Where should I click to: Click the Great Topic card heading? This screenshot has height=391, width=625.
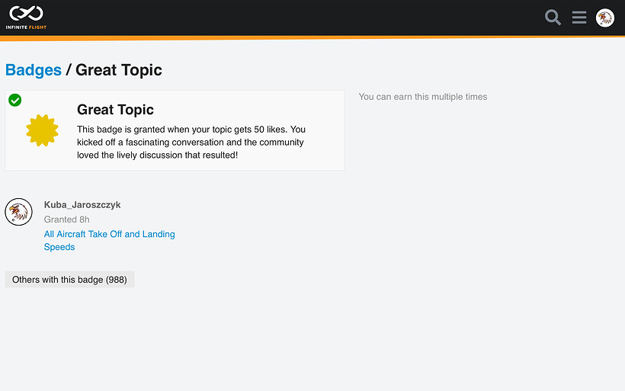pos(115,110)
